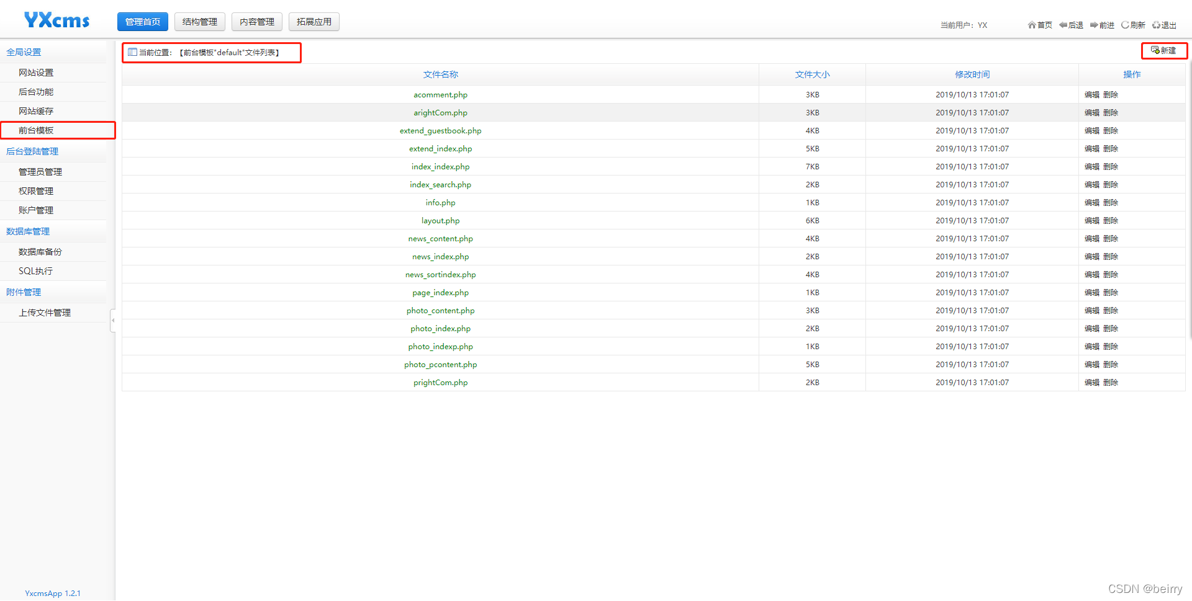
Task: Edit layout.php via its 编辑 link
Action: [1092, 221]
